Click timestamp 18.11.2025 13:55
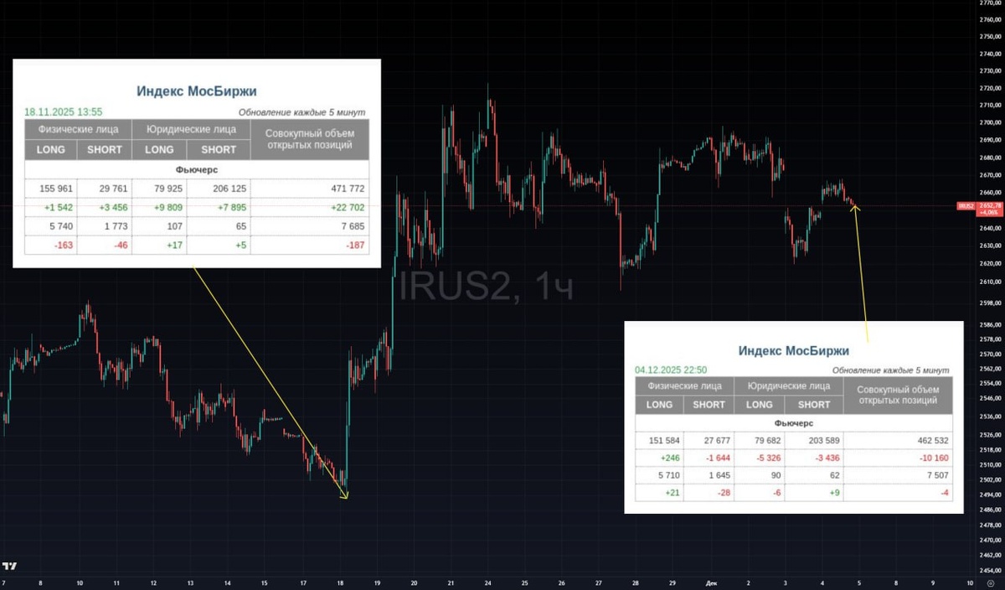The width and height of the screenshot is (1005, 590). (x=63, y=111)
